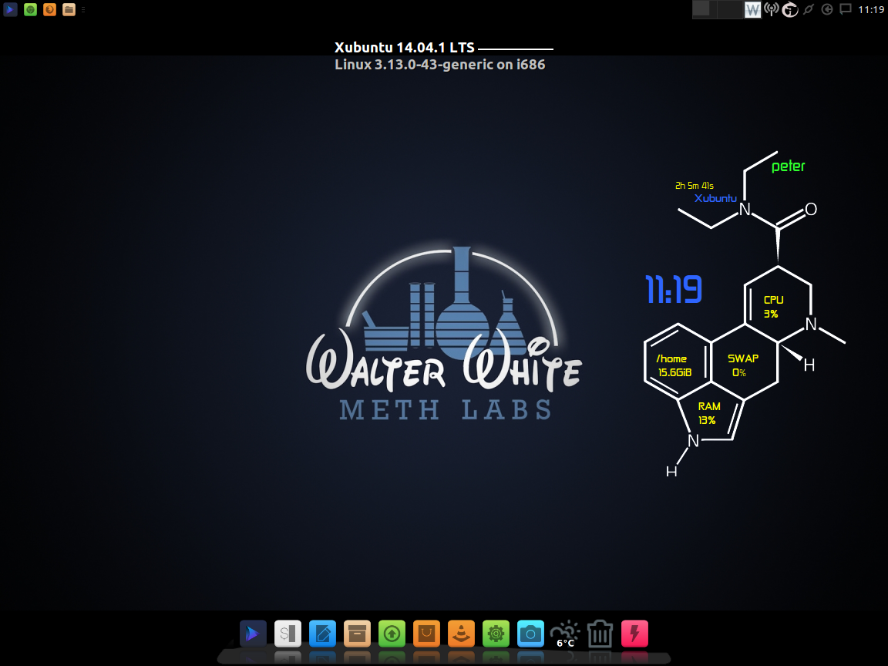Open the green software updater dock icon
The height and width of the screenshot is (666, 888).
coord(392,634)
